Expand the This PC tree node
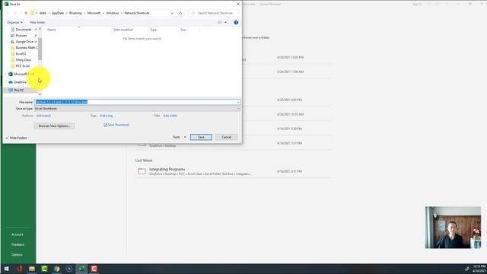This screenshot has height=274, width=487. click(x=5, y=90)
